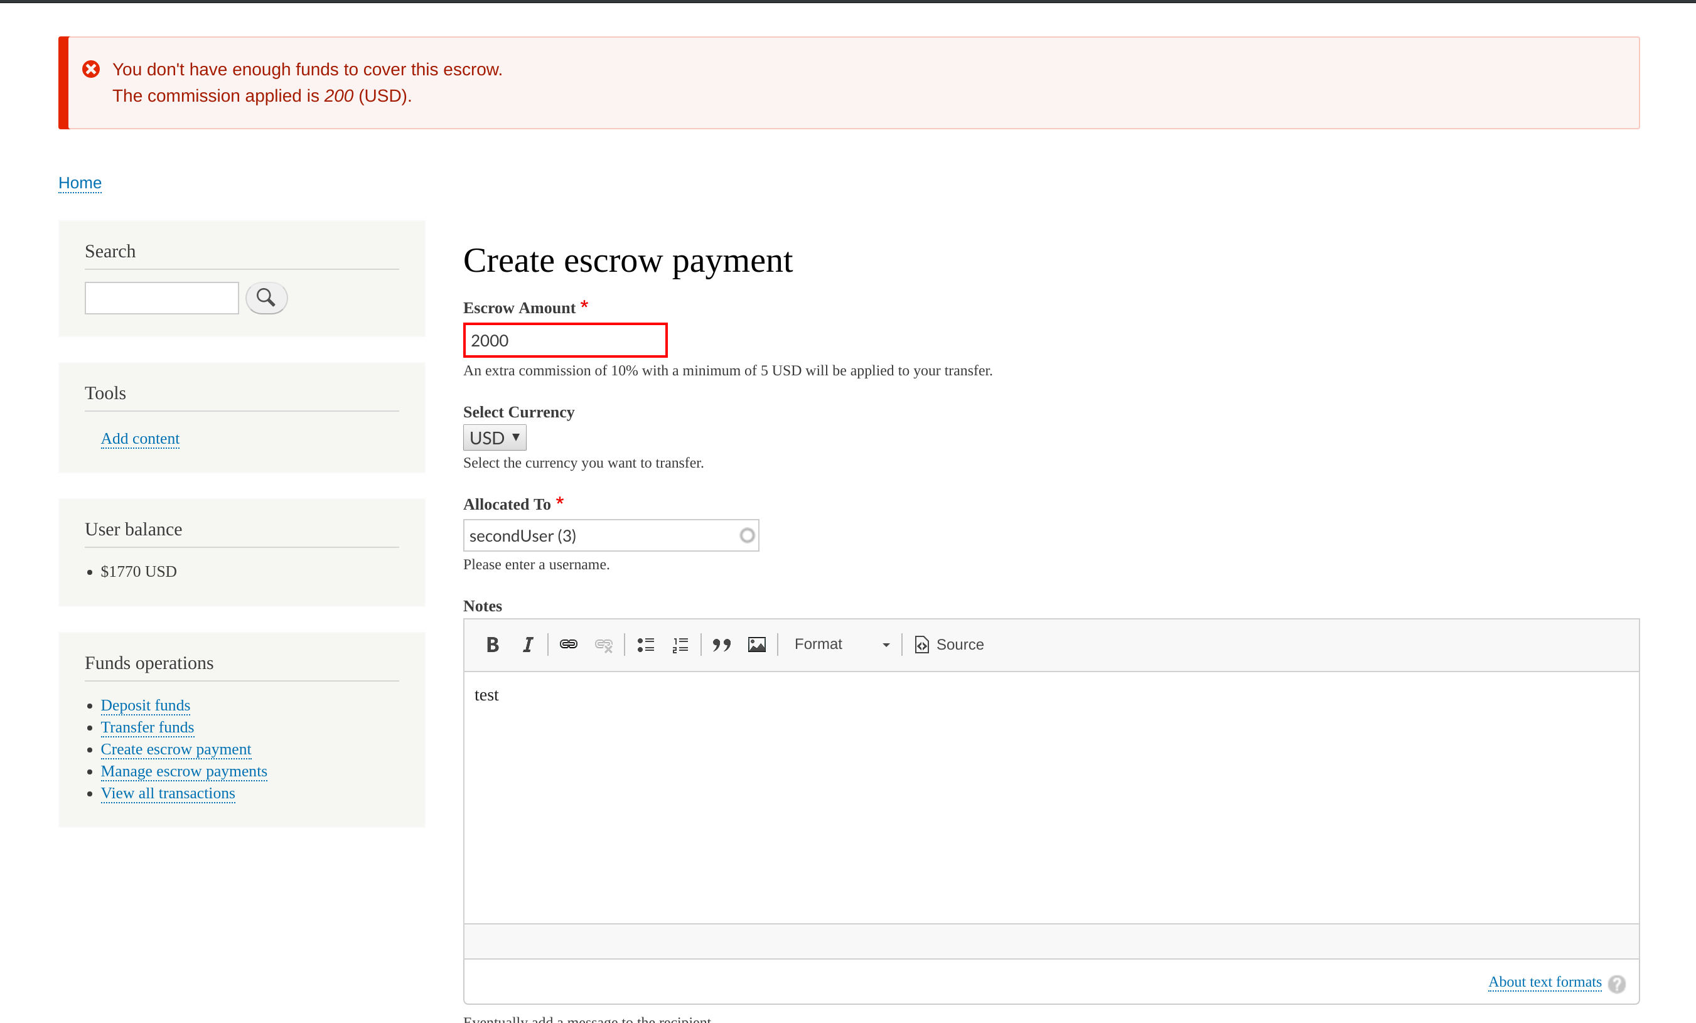Apply a blockquote in the Notes editor
This screenshot has width=1696, height=1023.
(x=721, y=645)
